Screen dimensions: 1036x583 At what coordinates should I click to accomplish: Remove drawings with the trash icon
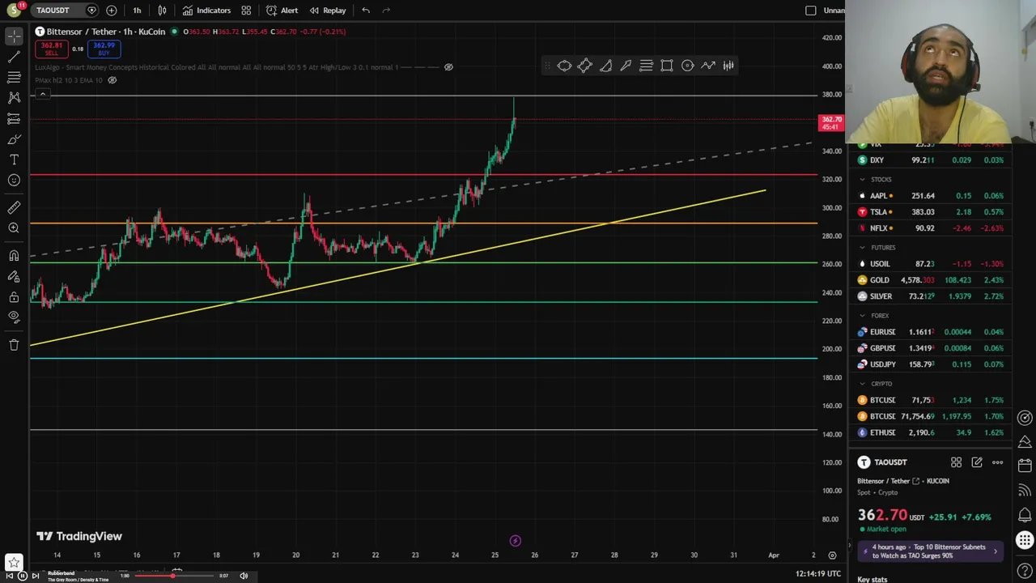click(x=14, y=345)
